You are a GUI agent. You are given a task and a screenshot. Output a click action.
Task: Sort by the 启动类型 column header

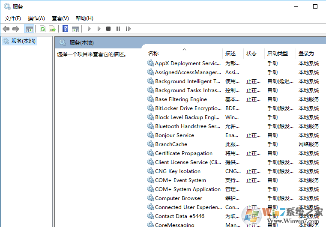pyautogui.click(x=277, y=54)
